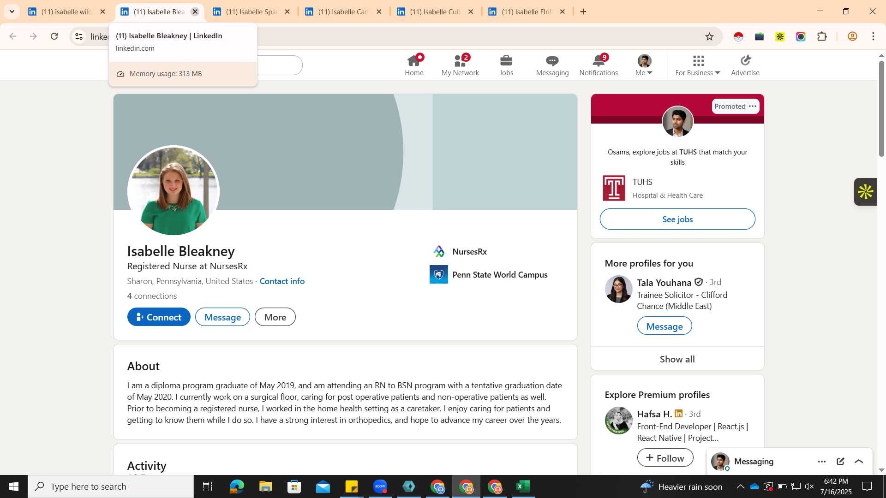Compose new message icon in Messaging panel
This screenshot has height=498, width=886.
pyautogui.click(x=840, y=461)
